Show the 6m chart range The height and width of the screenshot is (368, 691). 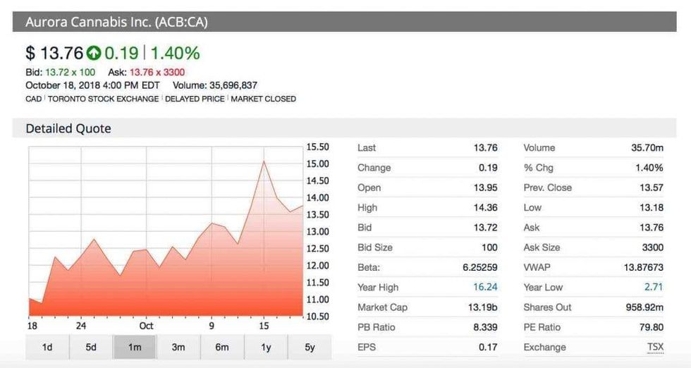tap(222, 347)
